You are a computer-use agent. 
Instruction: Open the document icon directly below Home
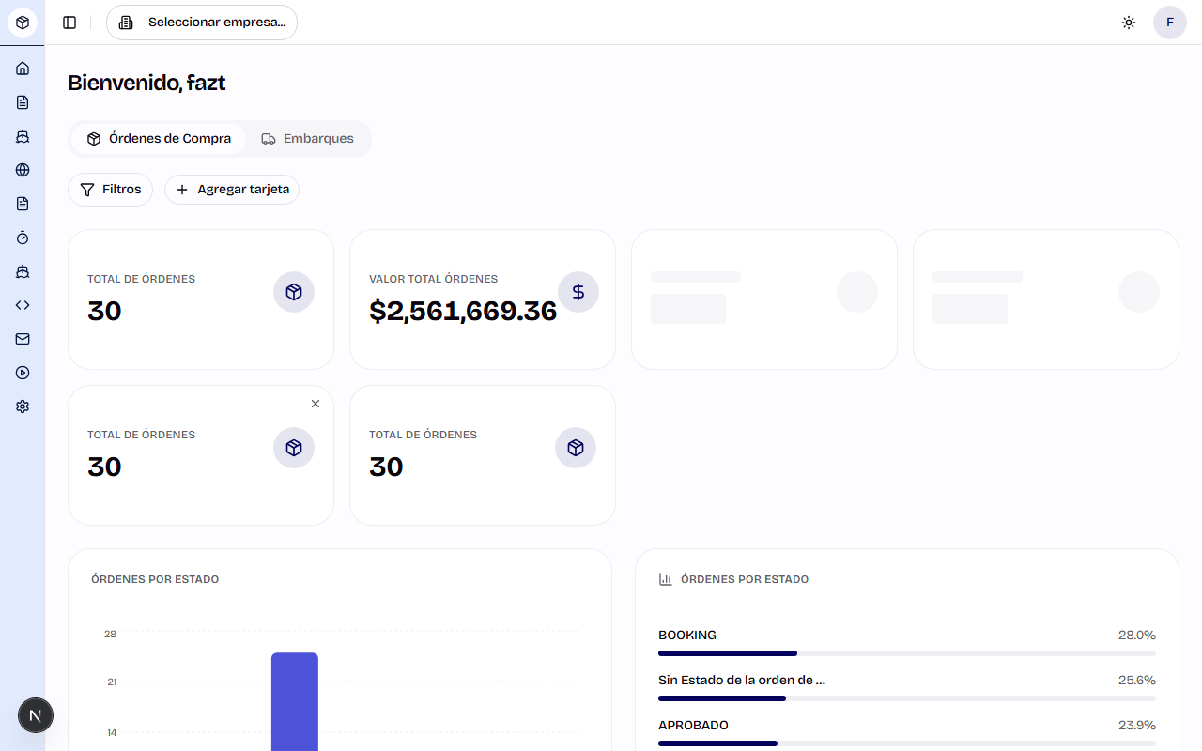[x=23, y=102]
